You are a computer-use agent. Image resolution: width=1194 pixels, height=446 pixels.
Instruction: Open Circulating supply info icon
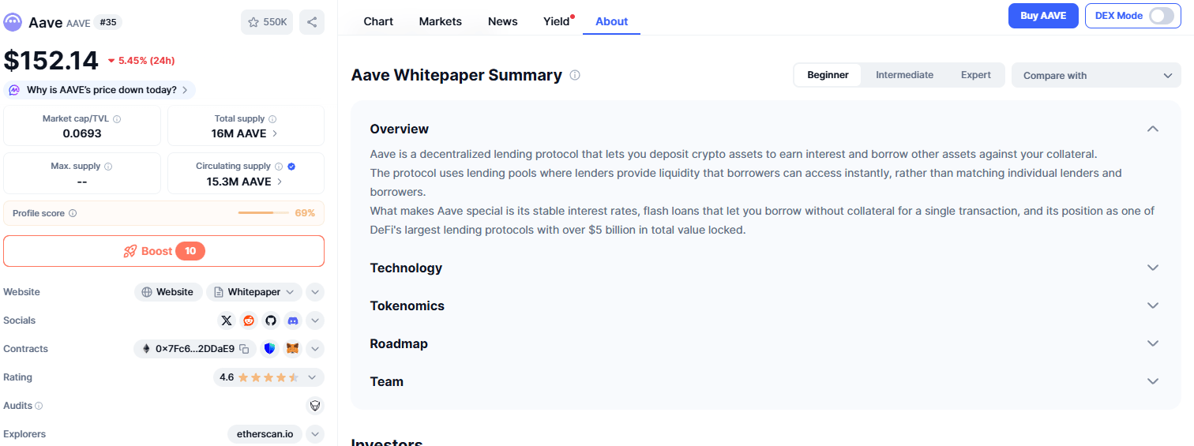pos(279,167)
